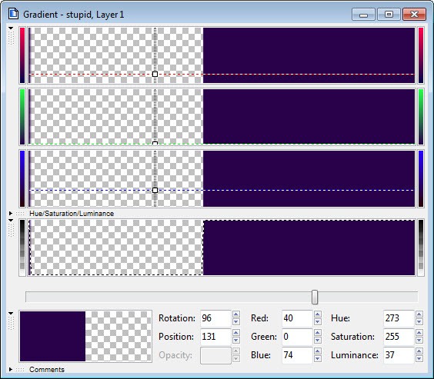
Task: Click the right blue channel color bar
Action: click(x=421, y=178)
